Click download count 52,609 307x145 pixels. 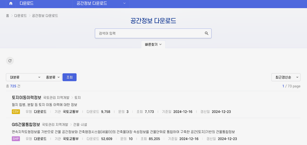pyautogui.click(x=107, y=139)
